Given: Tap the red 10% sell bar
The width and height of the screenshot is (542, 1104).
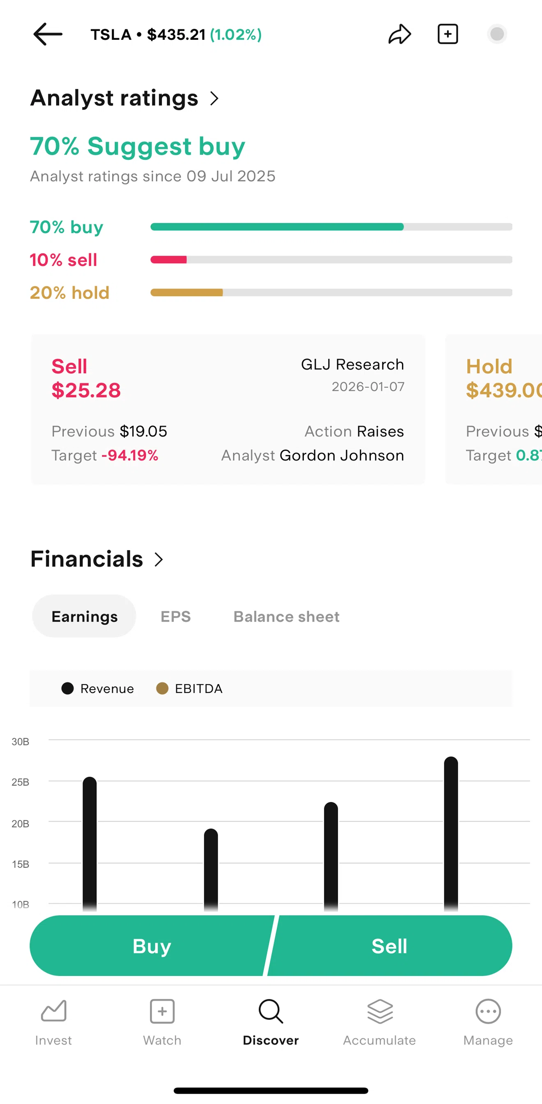Looking at the screenshot, I should coord(168,260).
